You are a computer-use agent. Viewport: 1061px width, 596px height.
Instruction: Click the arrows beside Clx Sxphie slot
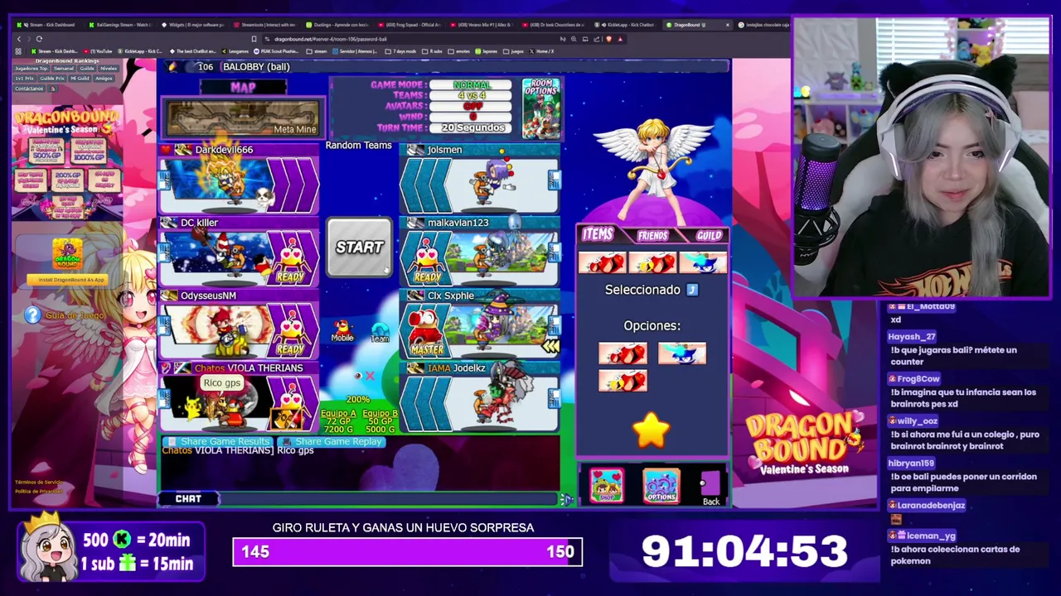click(x=550, y=347)
